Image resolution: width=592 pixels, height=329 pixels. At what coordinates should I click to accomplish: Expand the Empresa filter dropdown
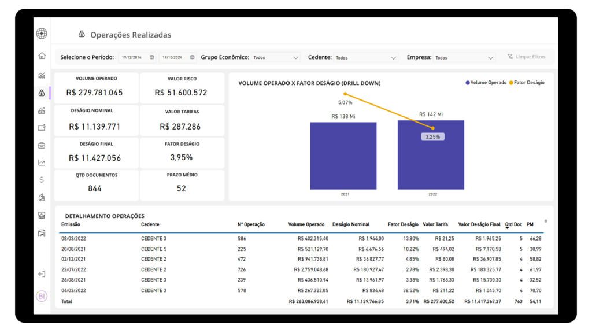click(464, 58)
